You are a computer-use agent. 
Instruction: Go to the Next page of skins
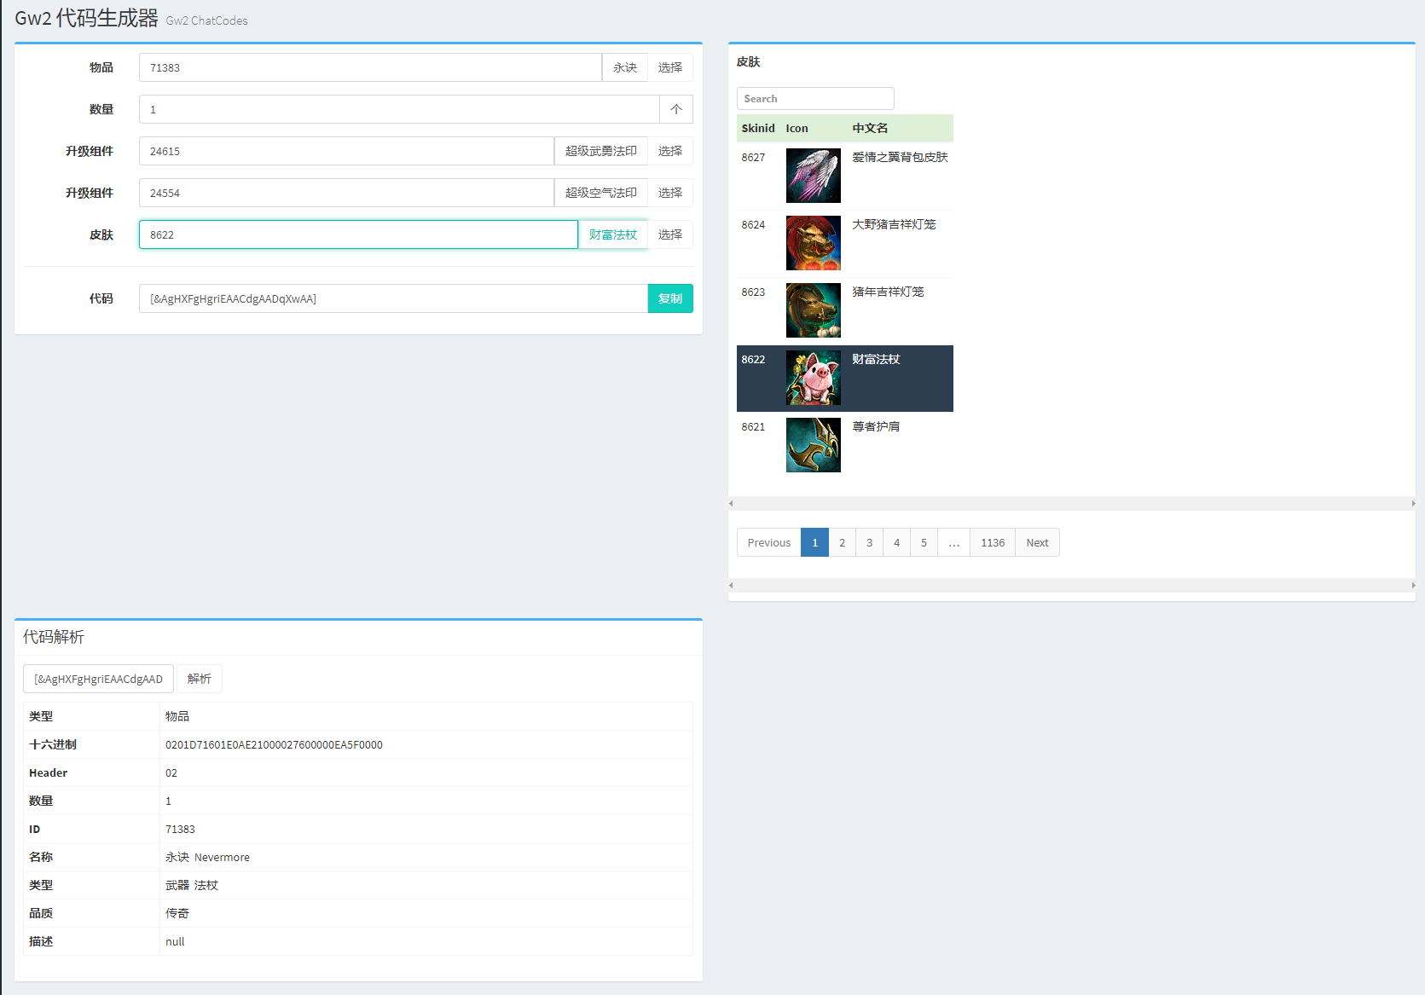(1037, 542)
